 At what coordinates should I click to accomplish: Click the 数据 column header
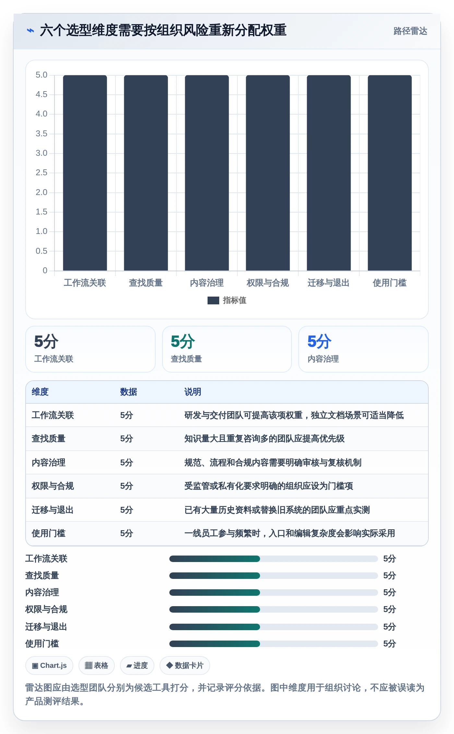tap(129, 392)
